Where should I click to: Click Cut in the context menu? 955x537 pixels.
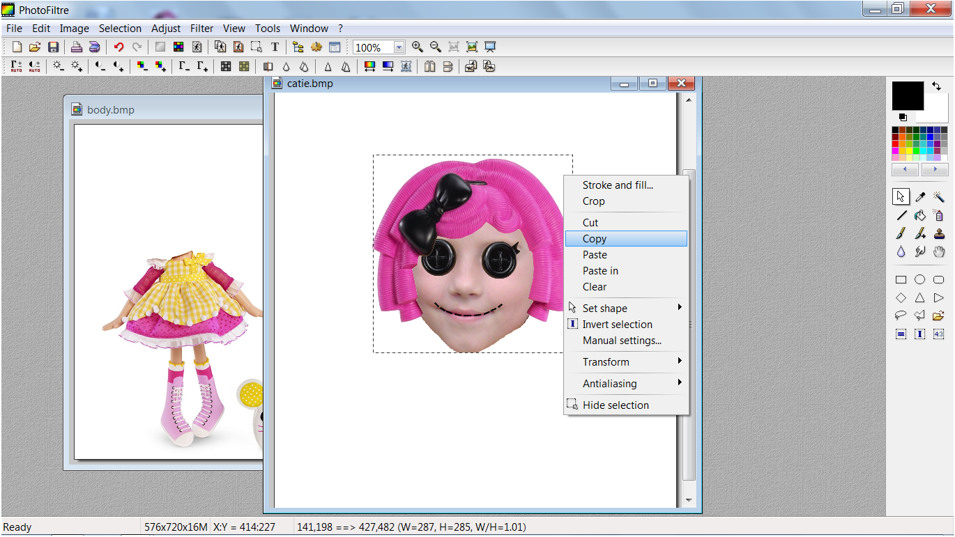[626, 223]
